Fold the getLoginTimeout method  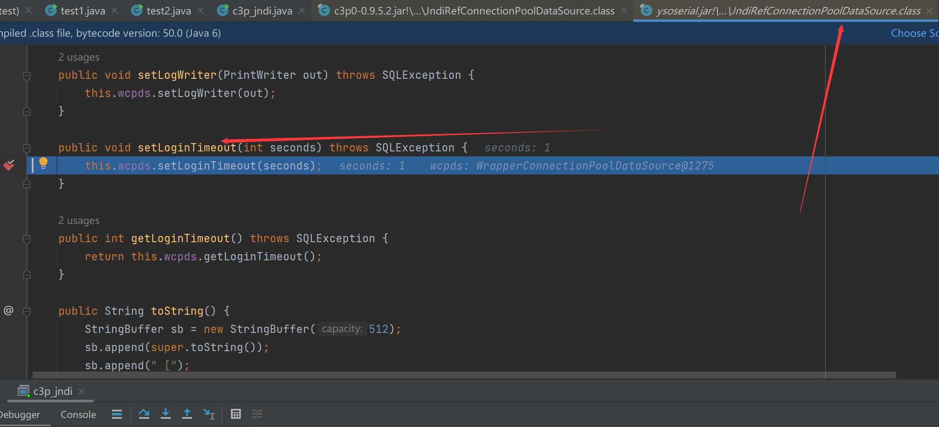27,239
